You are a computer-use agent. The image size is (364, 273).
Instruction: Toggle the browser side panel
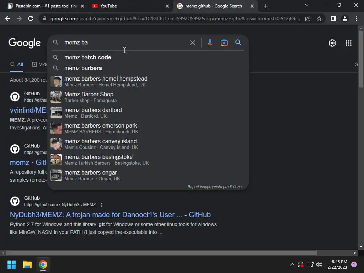coord(333,18)
